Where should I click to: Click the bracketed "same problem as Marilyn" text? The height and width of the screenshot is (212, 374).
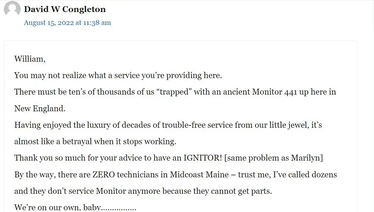point(273,158)
